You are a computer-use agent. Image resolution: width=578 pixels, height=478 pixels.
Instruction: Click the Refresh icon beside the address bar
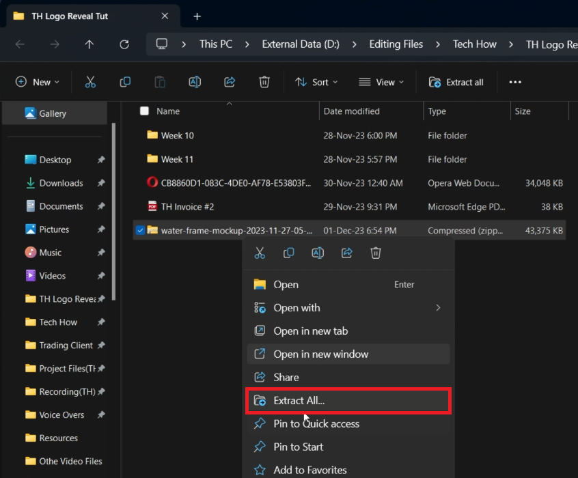[124, 44]
